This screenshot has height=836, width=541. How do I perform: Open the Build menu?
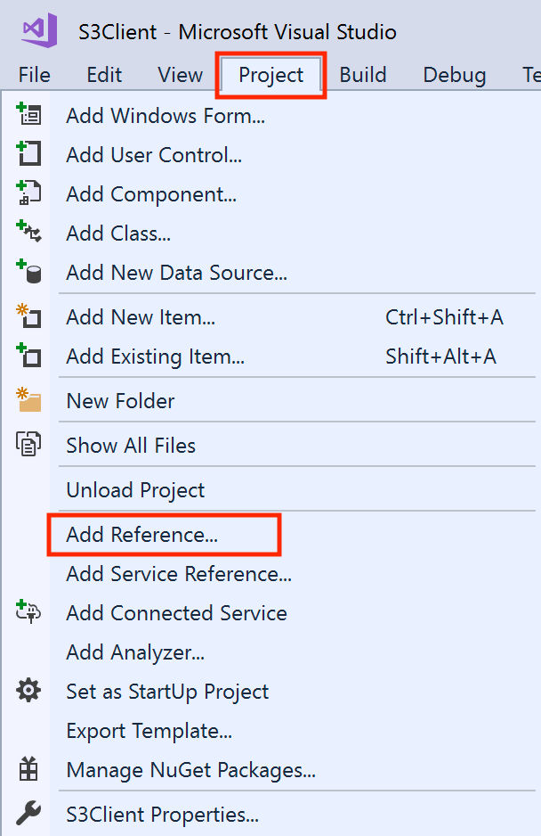[363, 75]
